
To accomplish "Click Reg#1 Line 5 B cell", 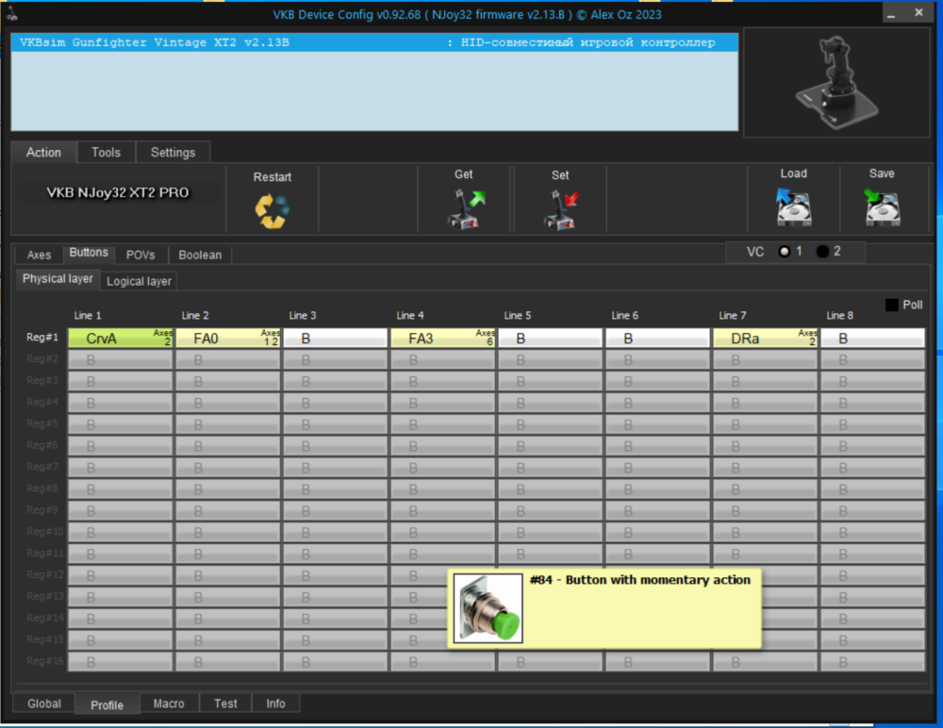I will tap(551, 339).
